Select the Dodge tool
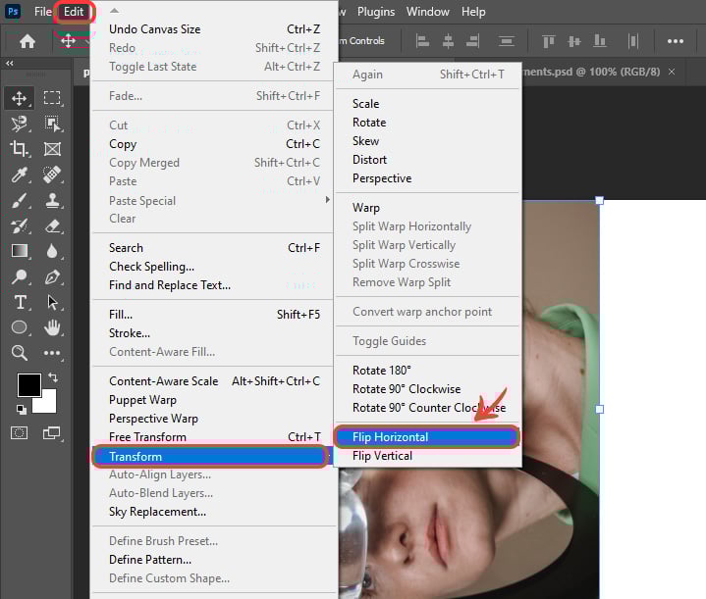This screenshot has width=706, height=599. pyautogui.click(x=19, y=276)
